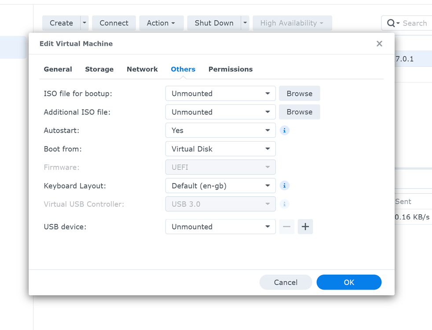Open the Keyboard Layout dropdown
432x330 pixels.
(220, 185)
